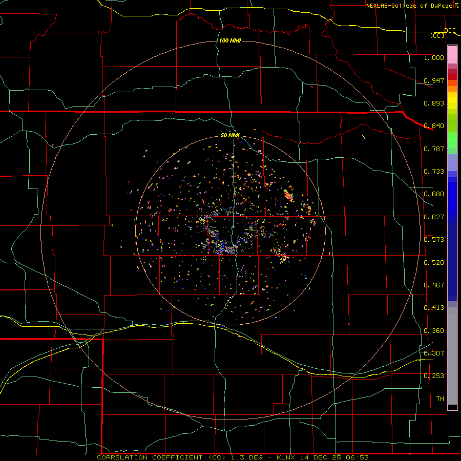Click the gray segment of color bar
Viewport: 461px width, 461px height.
(452, 356)
